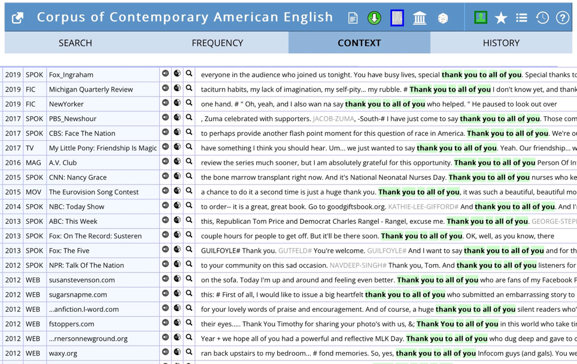Switch to the SEARCH tab
The height and width of the screenshot is (364, 577).
pos(75,43)
